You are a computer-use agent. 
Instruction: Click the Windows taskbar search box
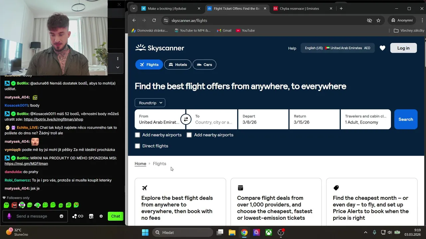[x=182, y=232]
